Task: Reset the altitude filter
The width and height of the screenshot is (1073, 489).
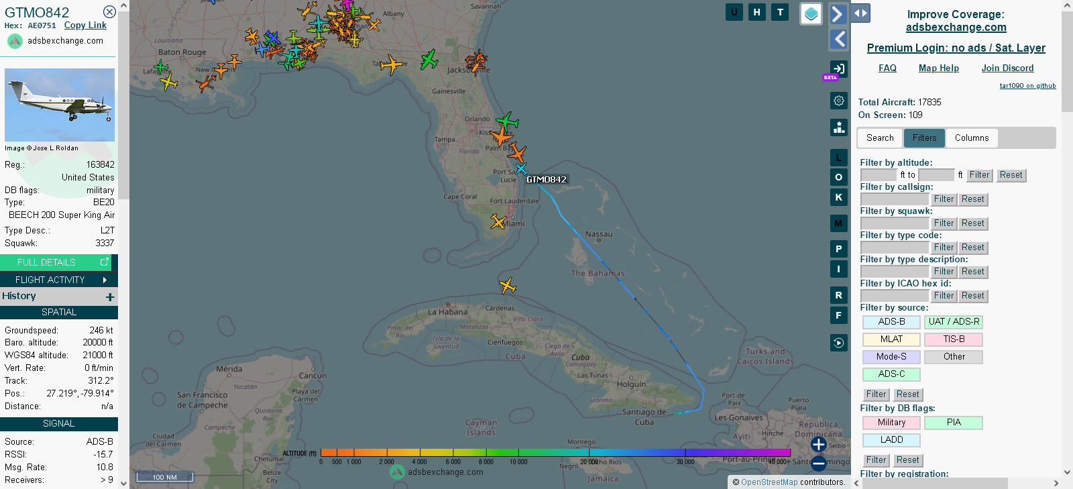Action: click(x=1011, y=175)
